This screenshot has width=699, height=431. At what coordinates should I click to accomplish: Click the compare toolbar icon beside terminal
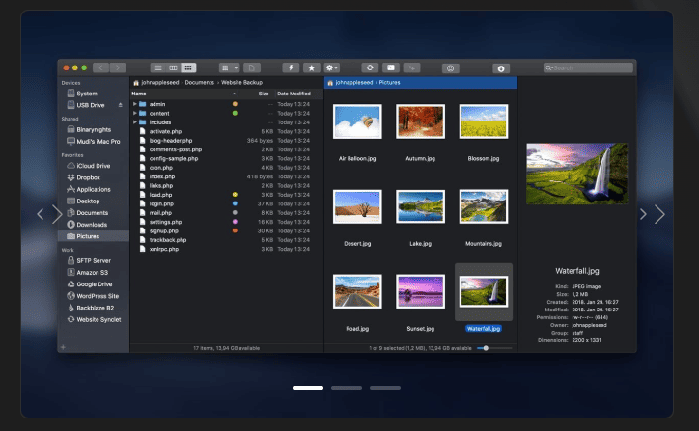point(411,67)
